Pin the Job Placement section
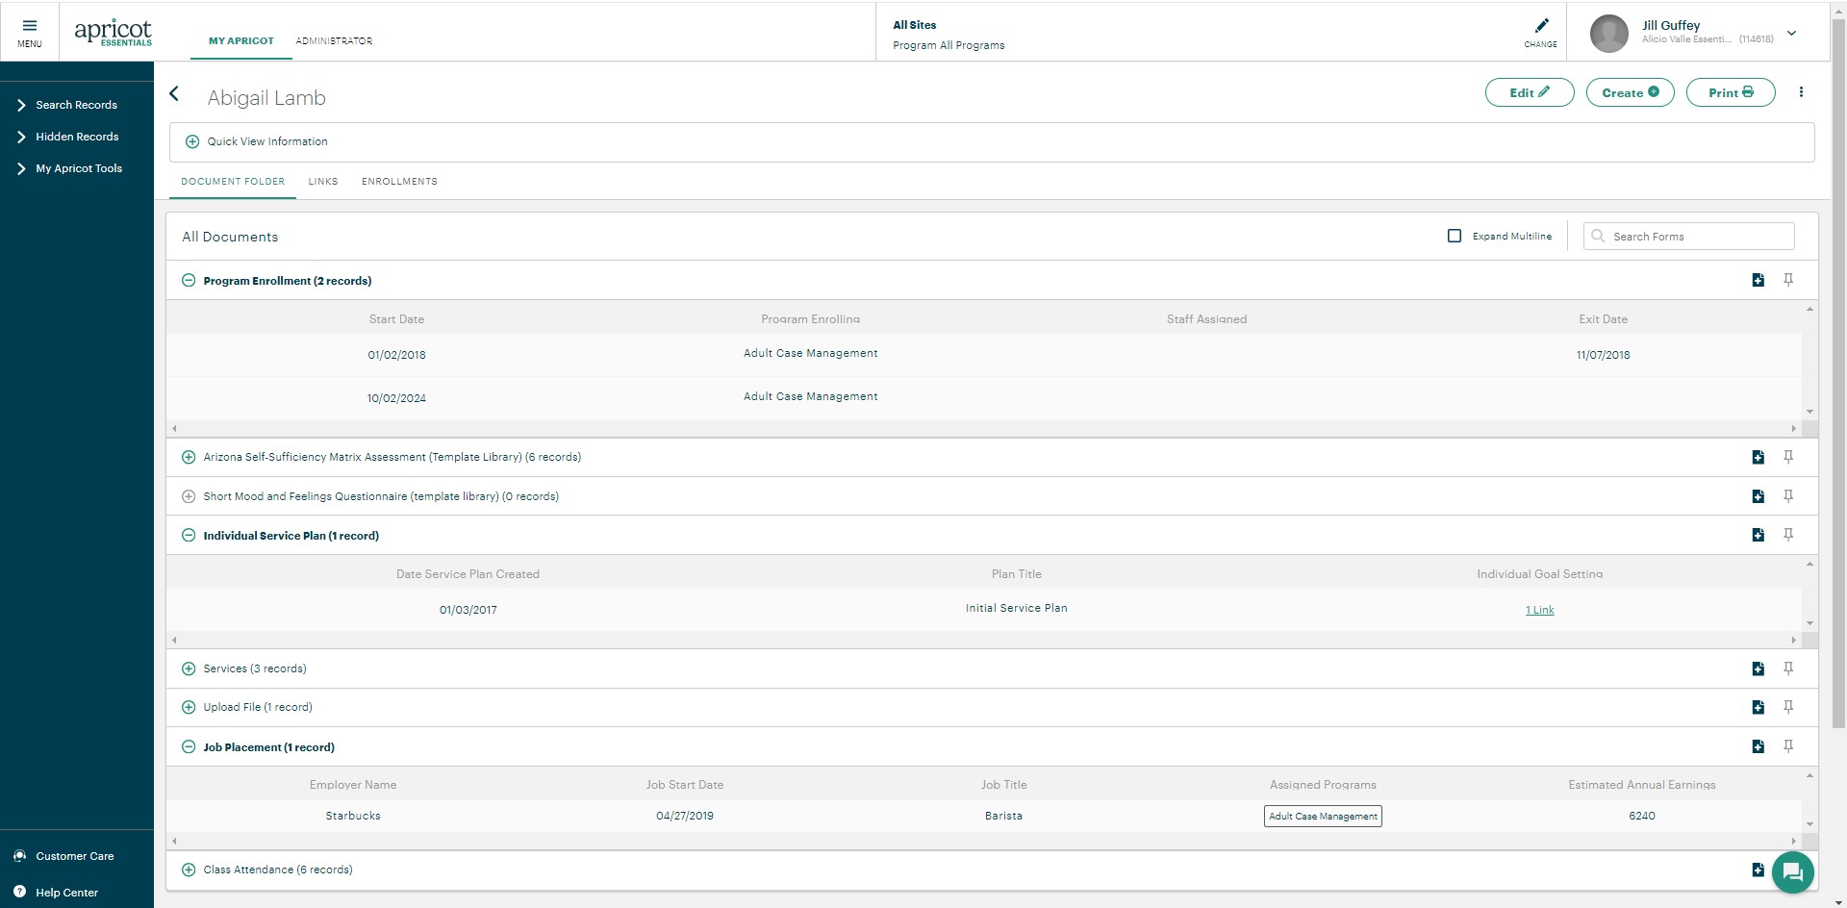Viewport: 1847px width, 908px height. (1788, 746)
